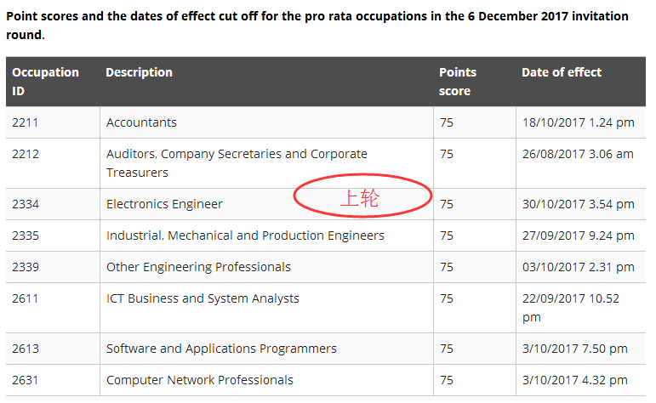The height and width of the screenshot is (403, 656).
Task: Select Auditors, Company Secretaries and Corporate Treasurers
Action: tap(237, 163)
